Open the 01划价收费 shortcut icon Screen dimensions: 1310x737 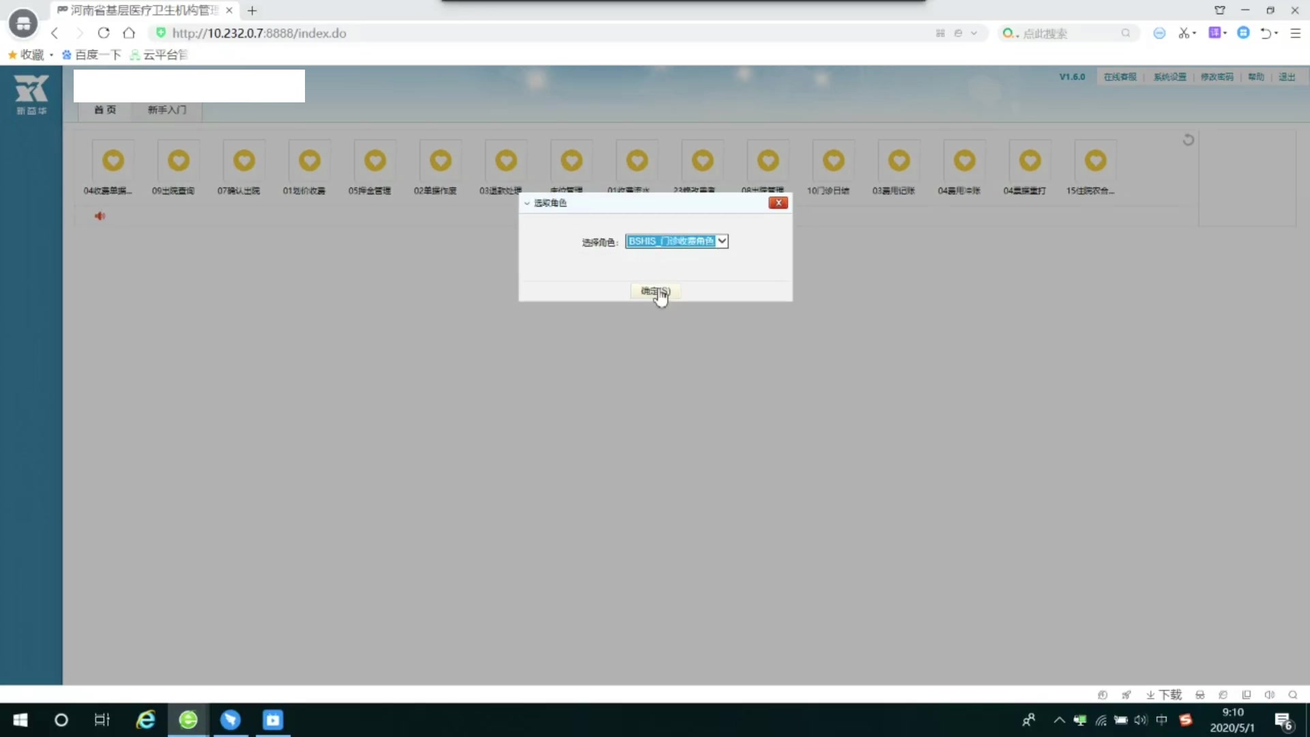tap(310, 161)
